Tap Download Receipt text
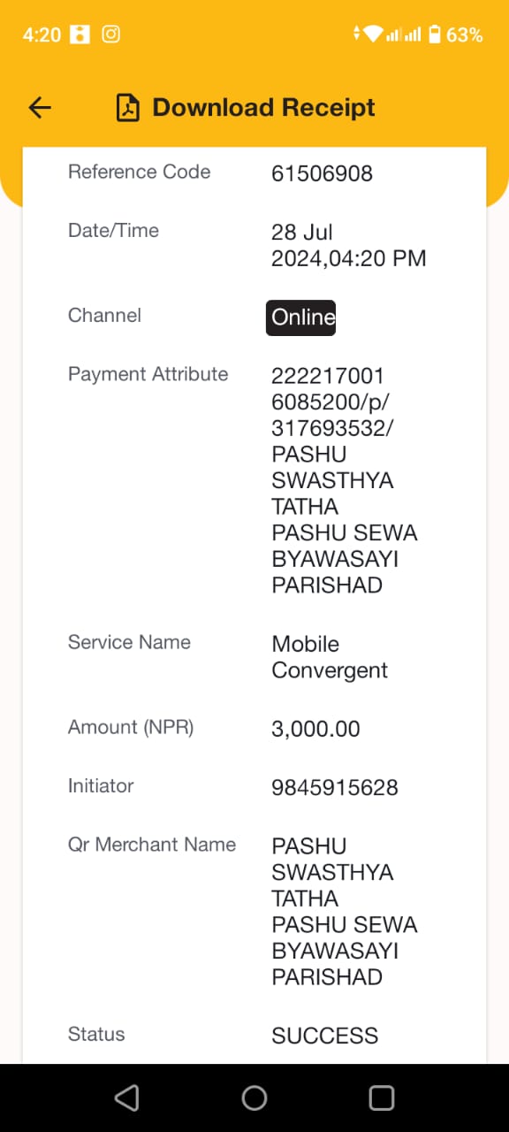 coord(263,108)
